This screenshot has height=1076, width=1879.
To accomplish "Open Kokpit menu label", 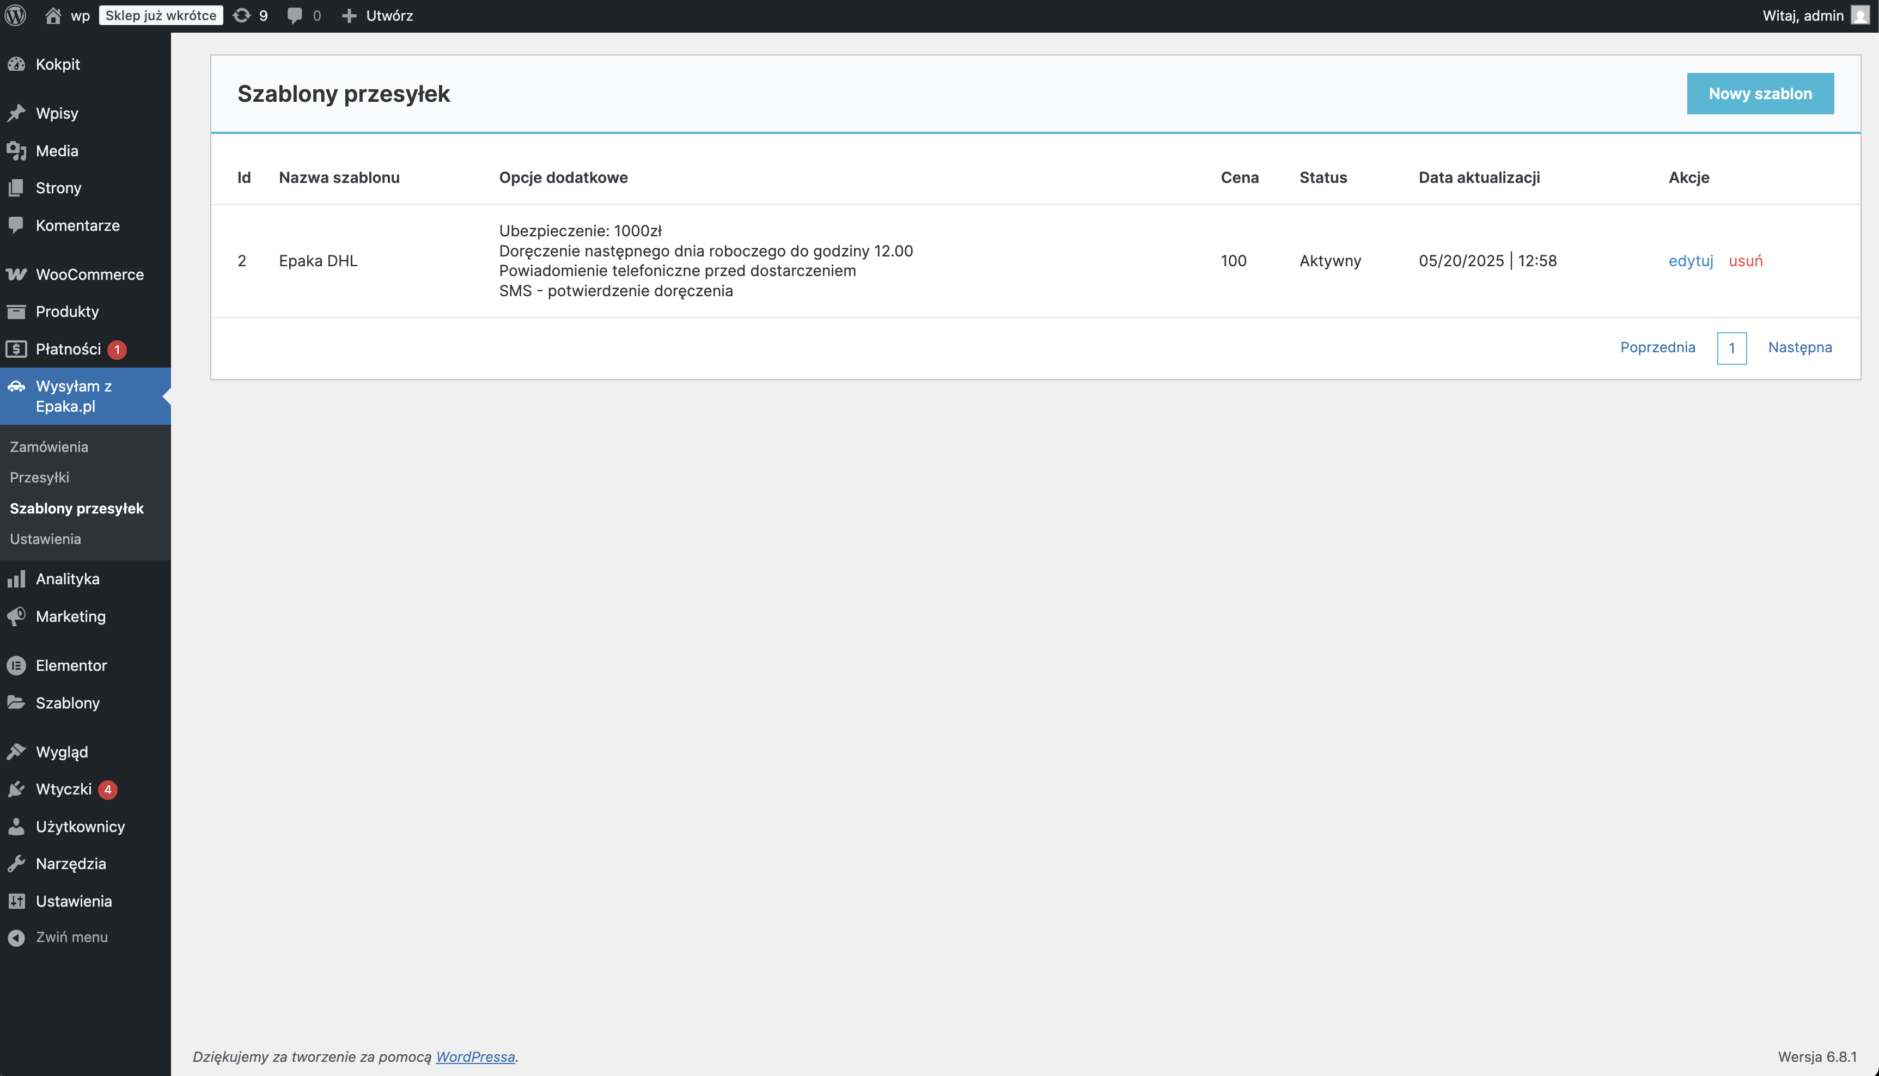I will [58, 64].
